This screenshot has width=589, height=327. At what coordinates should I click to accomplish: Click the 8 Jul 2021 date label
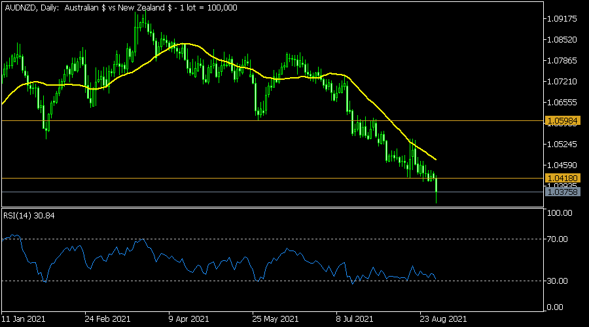pos(355,319)
